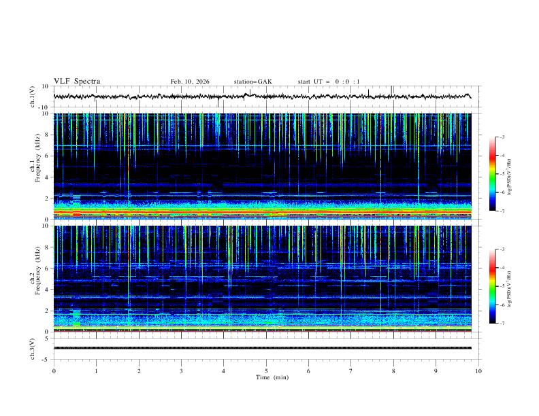
Task: Click the "VLF Spectra" plot title
Action: [x=77, y=82]
